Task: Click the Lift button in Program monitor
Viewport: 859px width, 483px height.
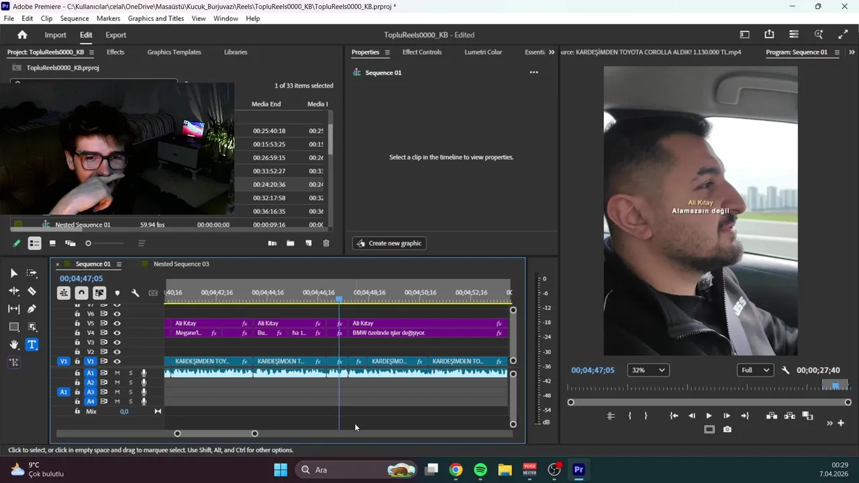Action: click(x=772, y=416)
